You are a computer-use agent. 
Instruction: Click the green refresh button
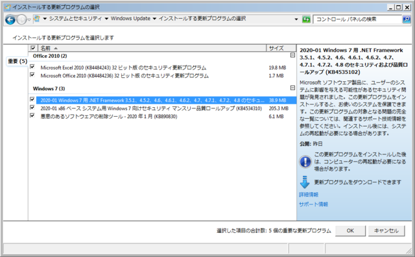click(x=306, y=19)
